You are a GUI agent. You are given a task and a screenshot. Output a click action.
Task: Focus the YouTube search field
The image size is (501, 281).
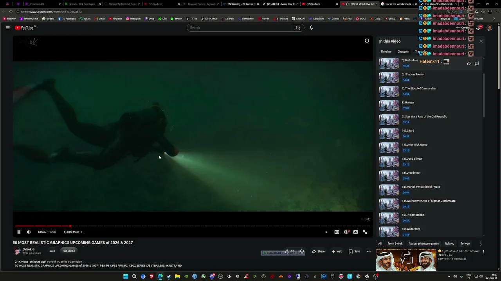(239, 28)
